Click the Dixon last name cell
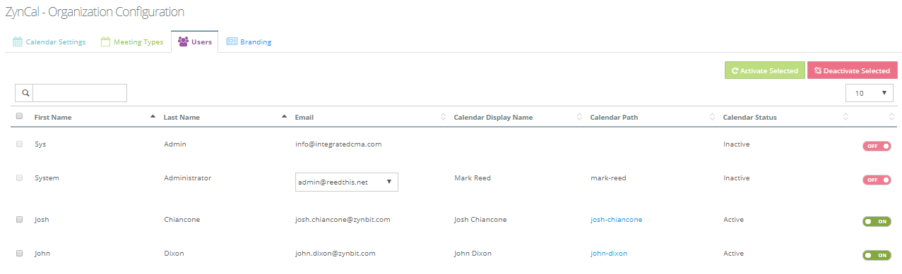This screenshot has height=274, width=902. 173,254
